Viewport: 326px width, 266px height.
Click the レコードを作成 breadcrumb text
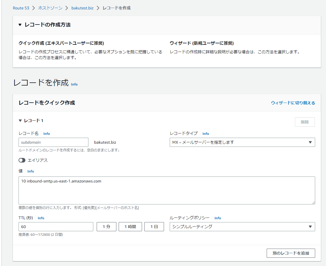click(117, 8)
